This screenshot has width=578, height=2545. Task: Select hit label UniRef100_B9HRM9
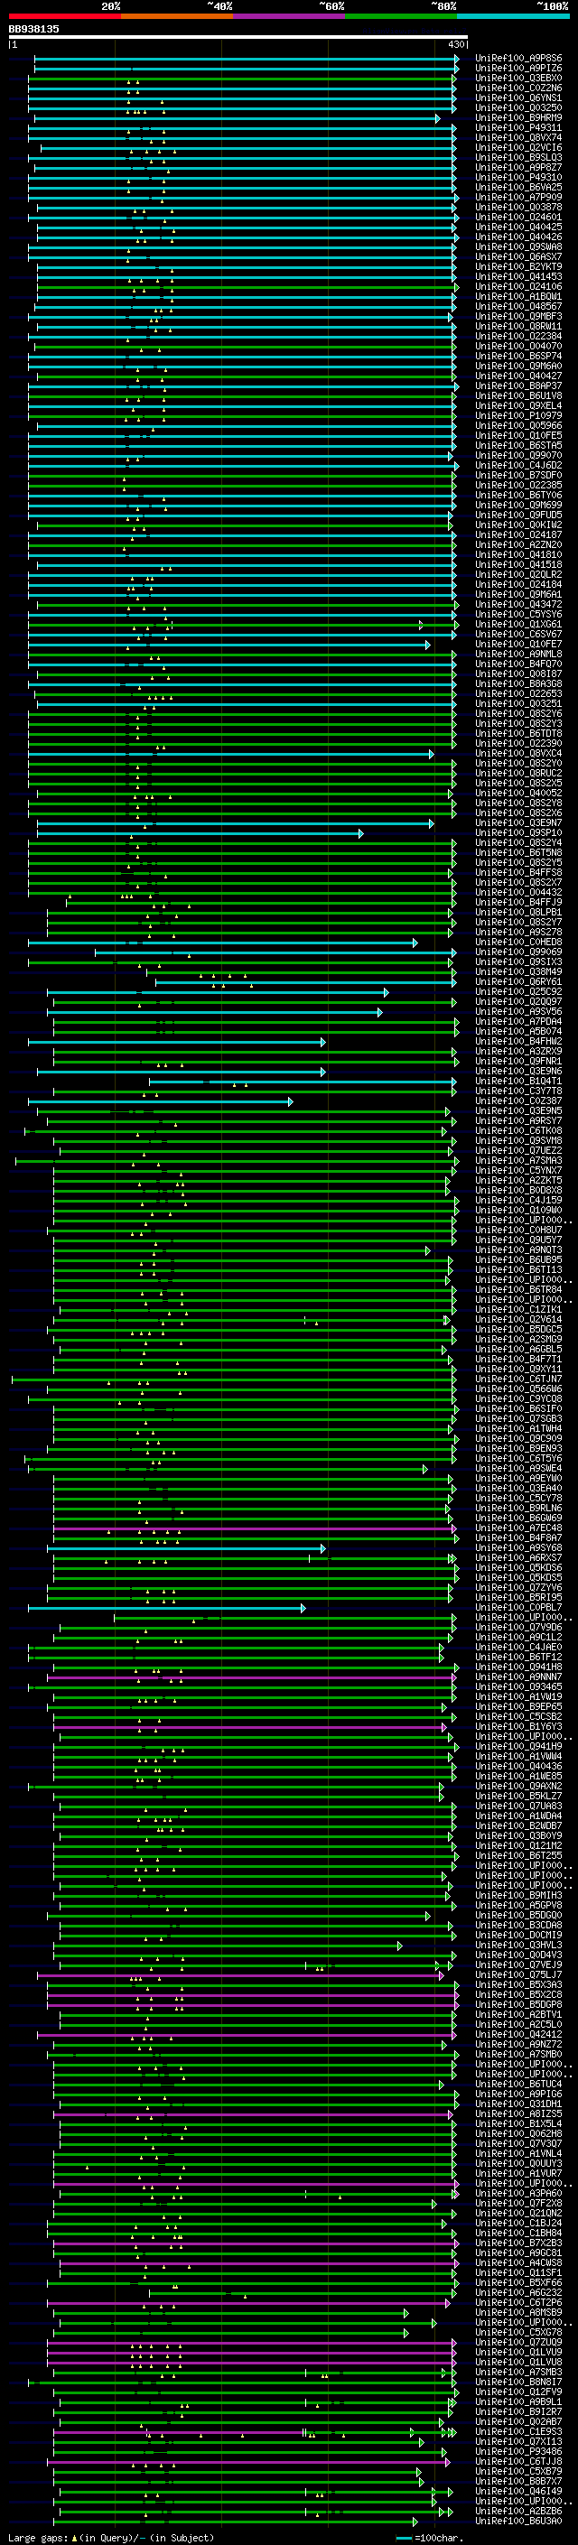pyautogui.click(x=518, y=117)
